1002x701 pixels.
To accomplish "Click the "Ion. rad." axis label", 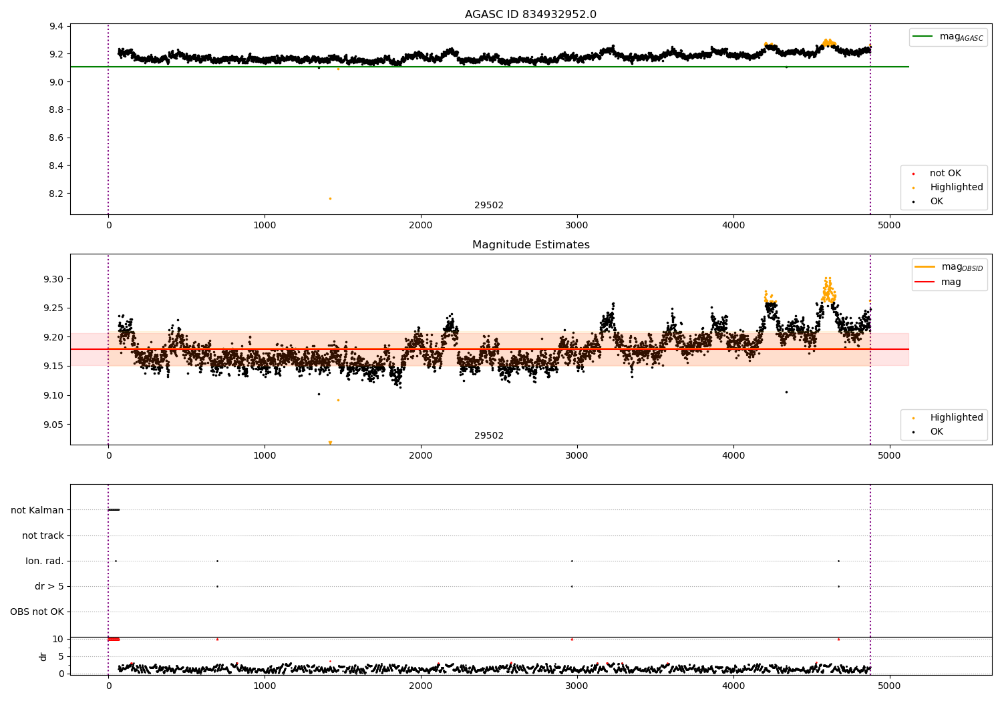I will click(x=45, y=561).
